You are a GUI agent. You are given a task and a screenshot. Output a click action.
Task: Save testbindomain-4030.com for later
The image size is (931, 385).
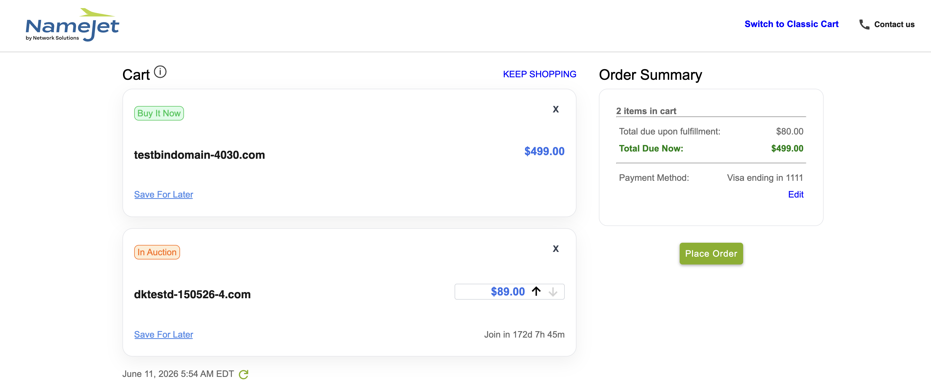(x=163, y=194)
